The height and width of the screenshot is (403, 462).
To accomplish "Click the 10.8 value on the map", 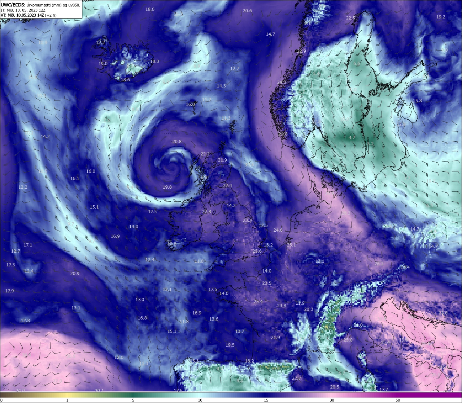I will pyautogui.click(x=172, y=244).
